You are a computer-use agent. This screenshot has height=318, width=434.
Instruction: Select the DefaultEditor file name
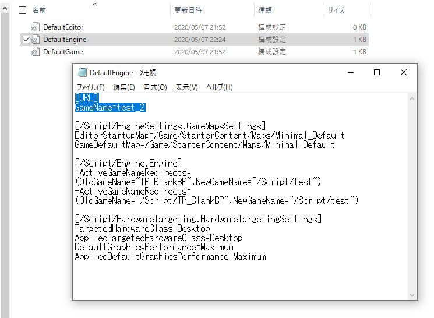[x=63, y=27]
